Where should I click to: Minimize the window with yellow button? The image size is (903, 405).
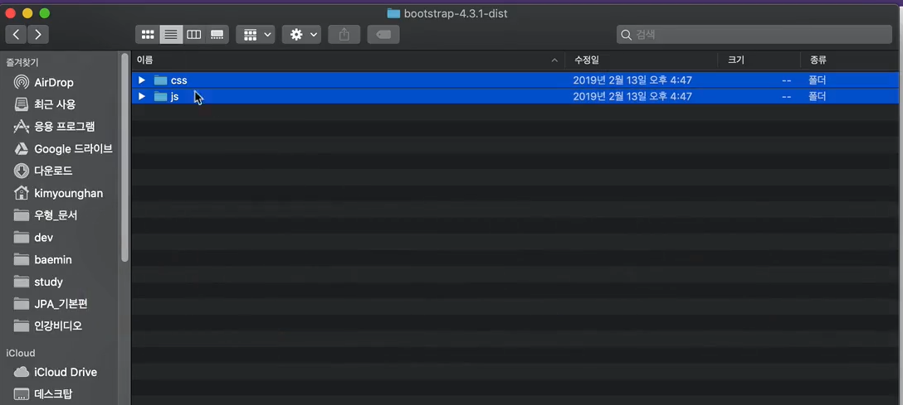point(27,13)
